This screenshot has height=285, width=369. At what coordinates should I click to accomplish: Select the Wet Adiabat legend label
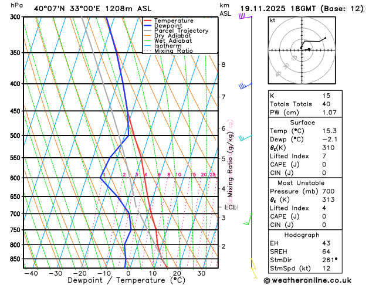[174, 41]
